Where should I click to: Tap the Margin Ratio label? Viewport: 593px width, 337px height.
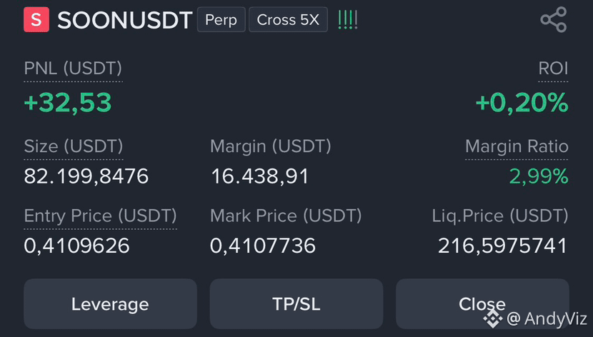pyautogui.click(x=517, y=146)
